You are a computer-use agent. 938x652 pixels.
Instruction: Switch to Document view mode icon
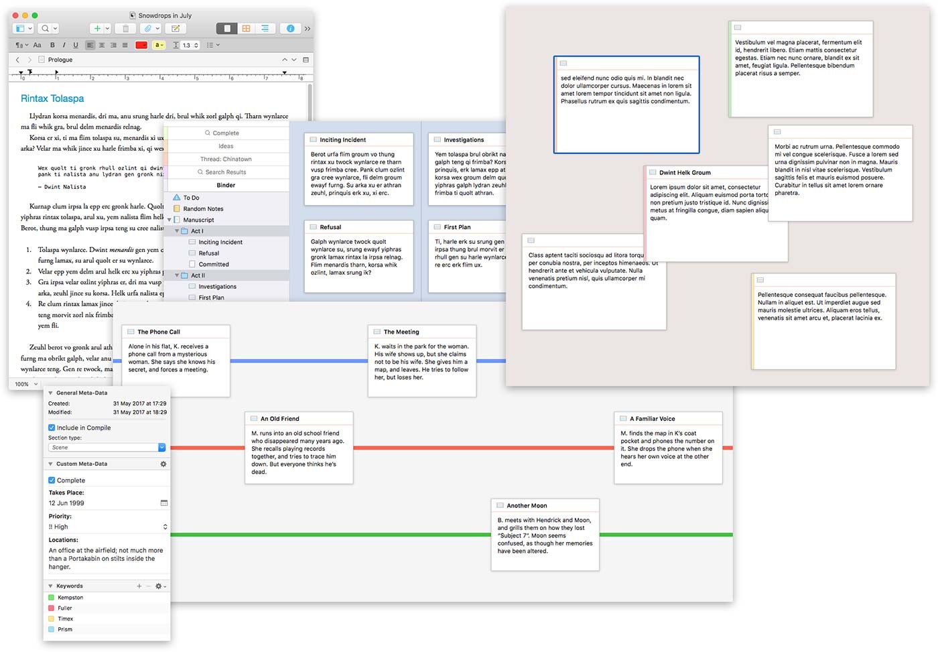click(227, 29)
